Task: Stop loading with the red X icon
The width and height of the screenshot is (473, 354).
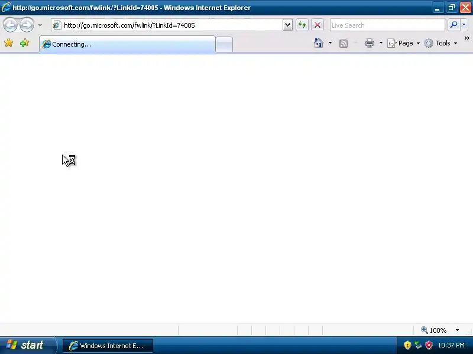Action: pos(318,25)
